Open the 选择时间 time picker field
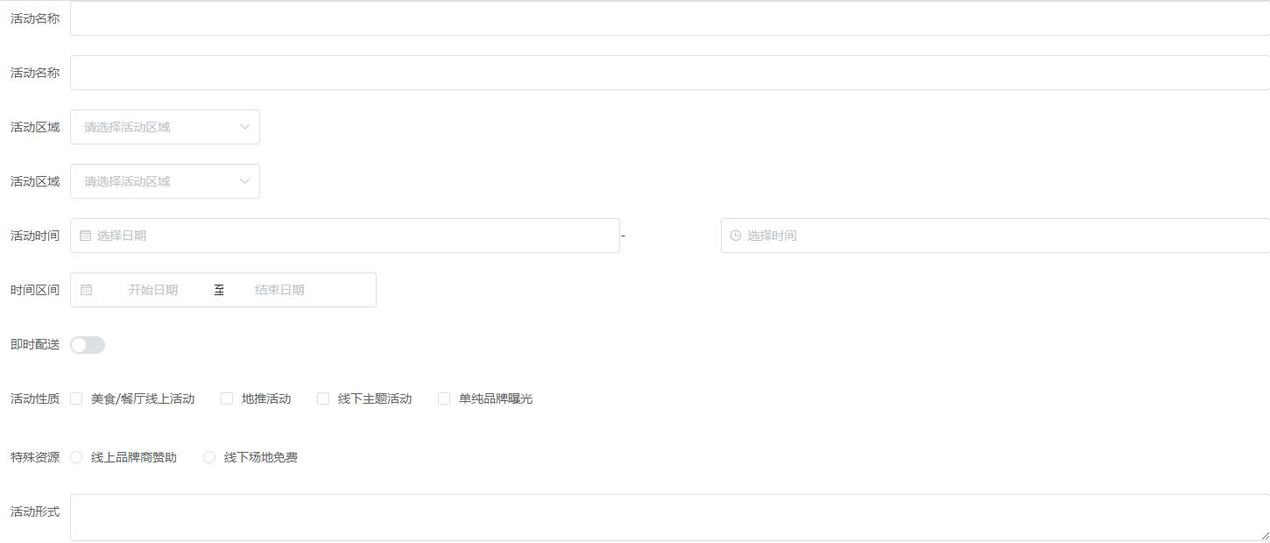The width and height of the screenshot is (1270, 543). click(995, 236)
